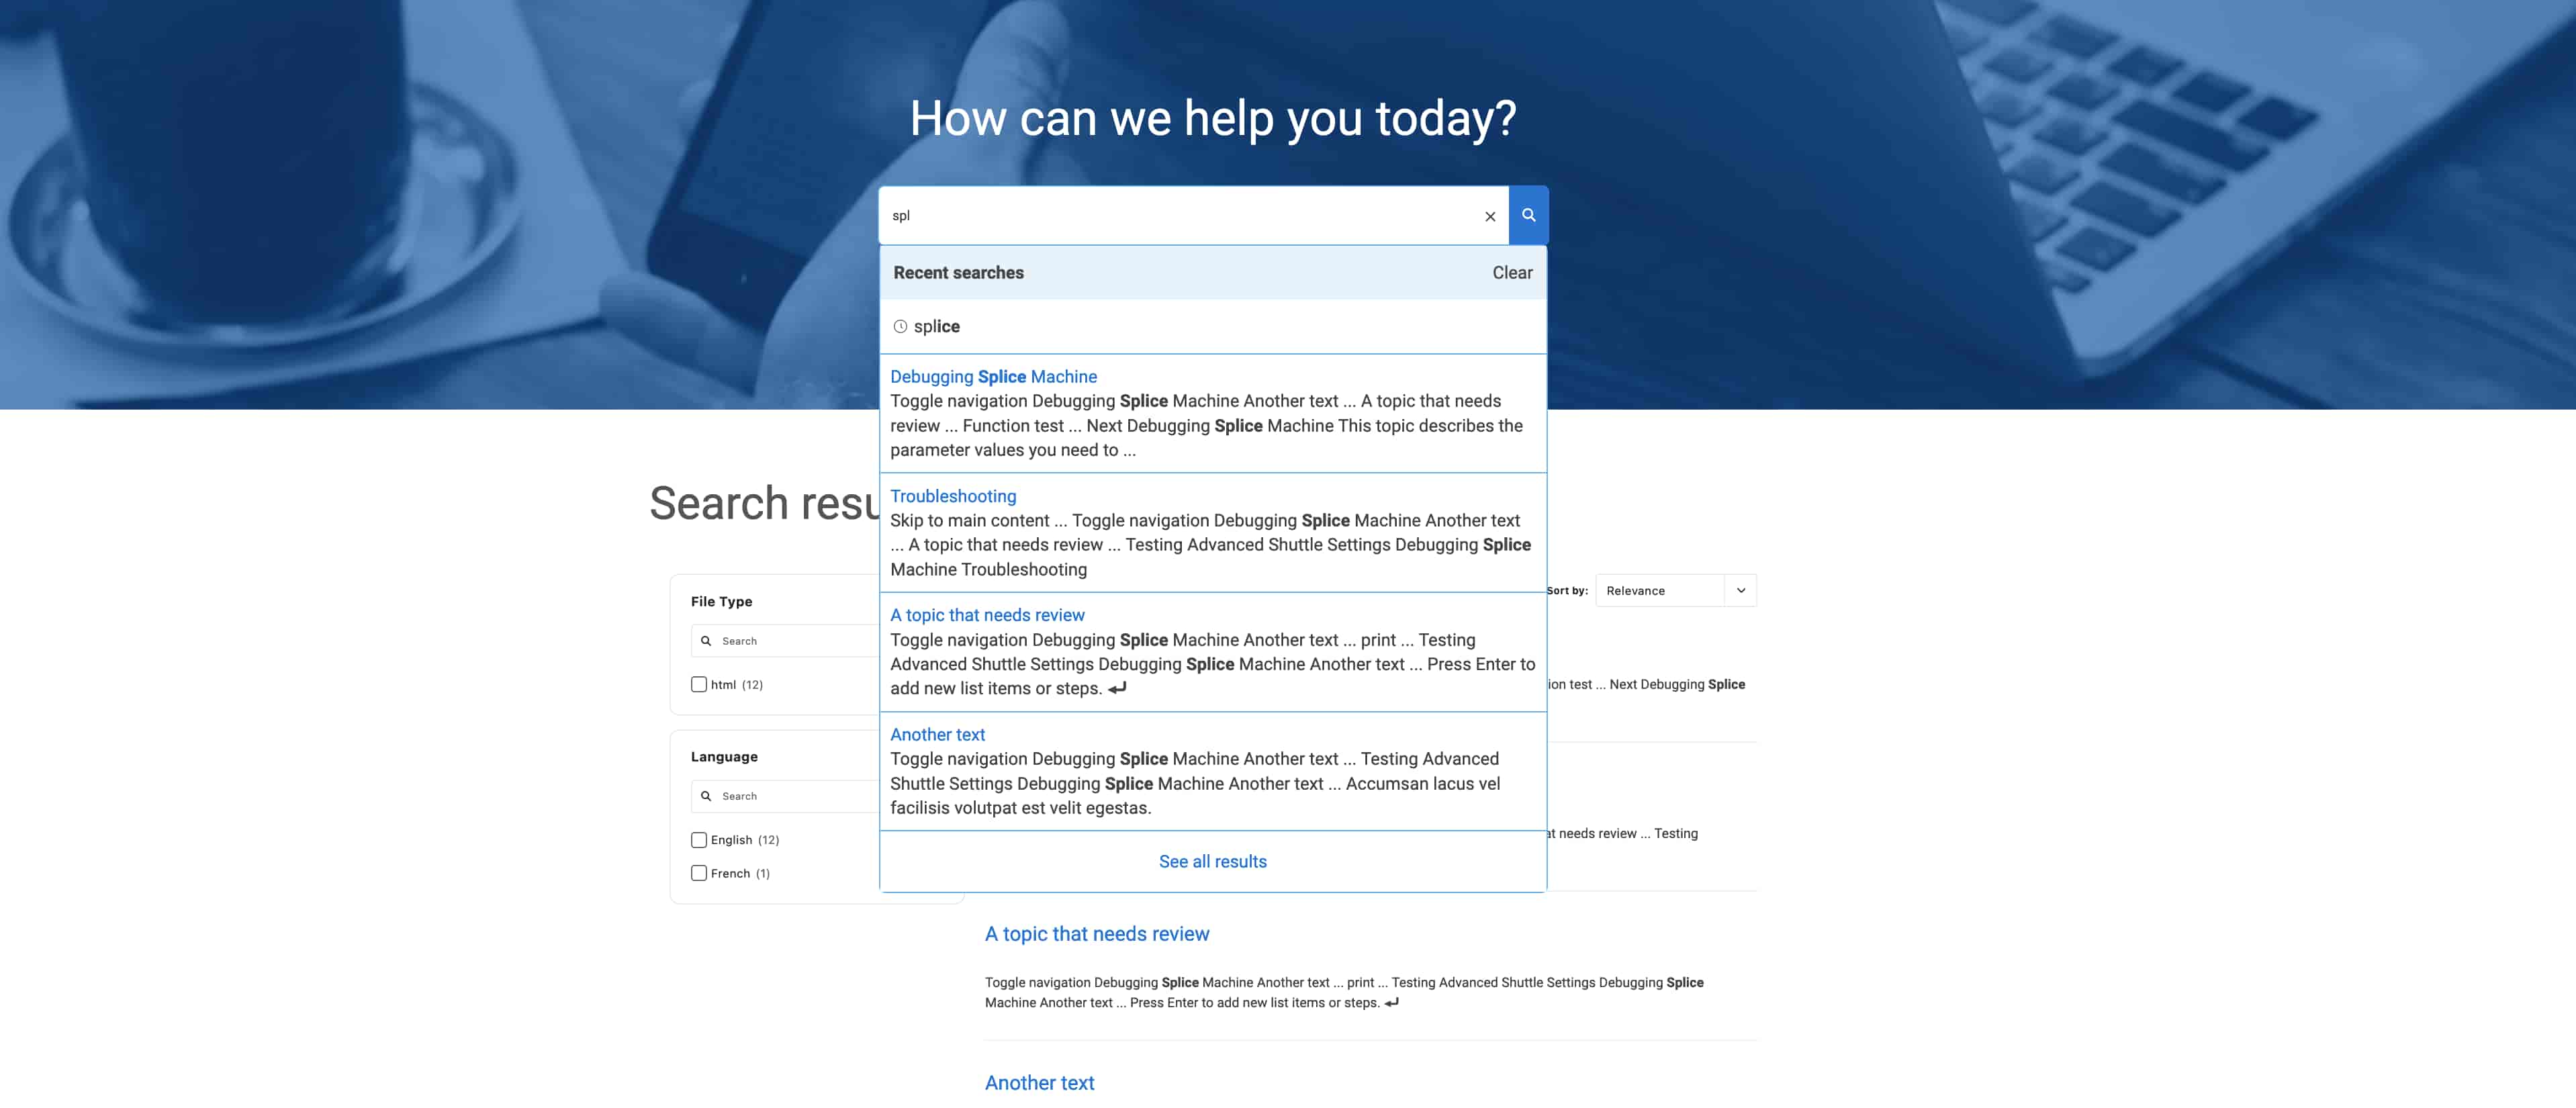Open Debugging Splice Machine suggestion
The width and height of the screenshot is (2576, 1108).
pyautogui.click(x=993, y=377)
